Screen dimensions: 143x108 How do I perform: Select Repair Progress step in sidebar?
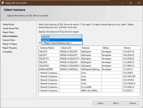10,48
